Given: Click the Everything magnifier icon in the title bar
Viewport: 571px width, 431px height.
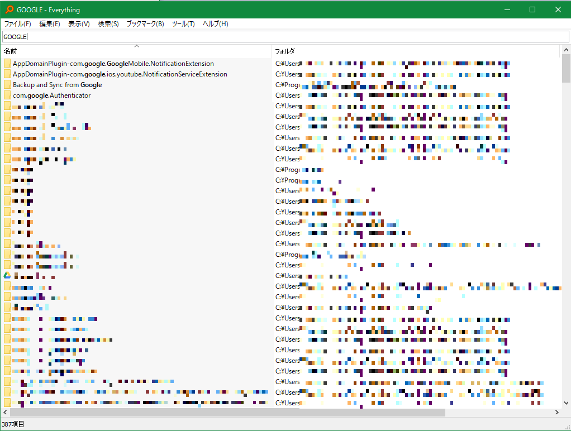Looking at the screenshot, I should [x=9, y=9].
